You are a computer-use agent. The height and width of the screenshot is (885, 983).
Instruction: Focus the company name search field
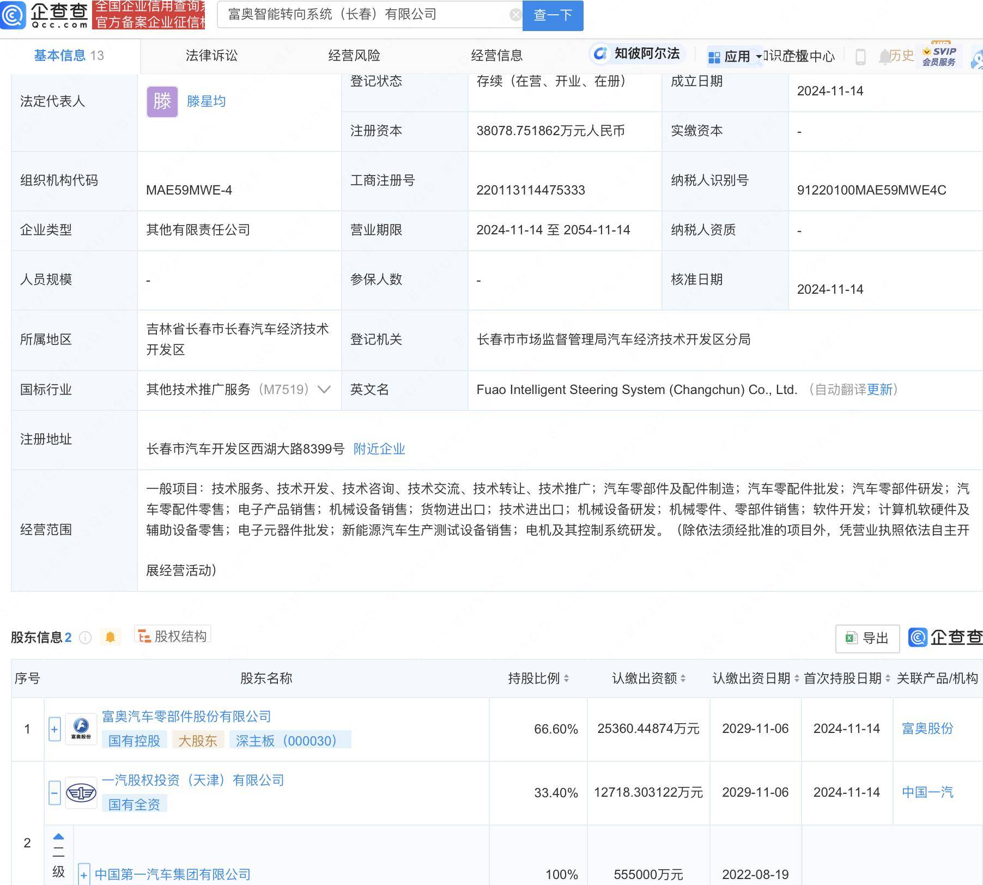(x=369, y=15)
